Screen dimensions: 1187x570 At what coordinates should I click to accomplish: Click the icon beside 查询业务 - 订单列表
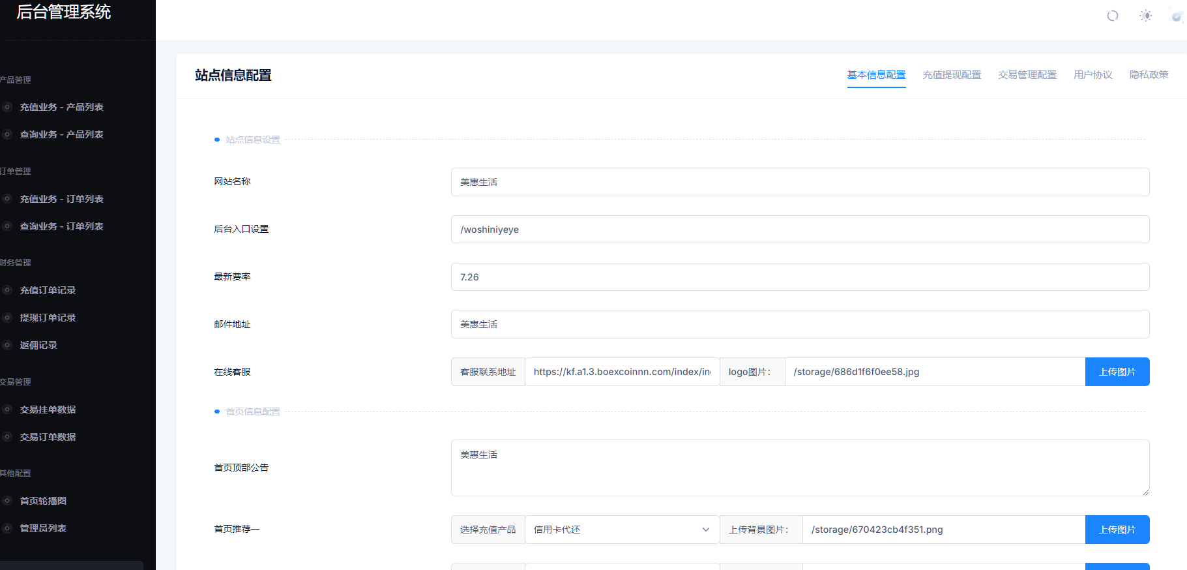point(8,226)
